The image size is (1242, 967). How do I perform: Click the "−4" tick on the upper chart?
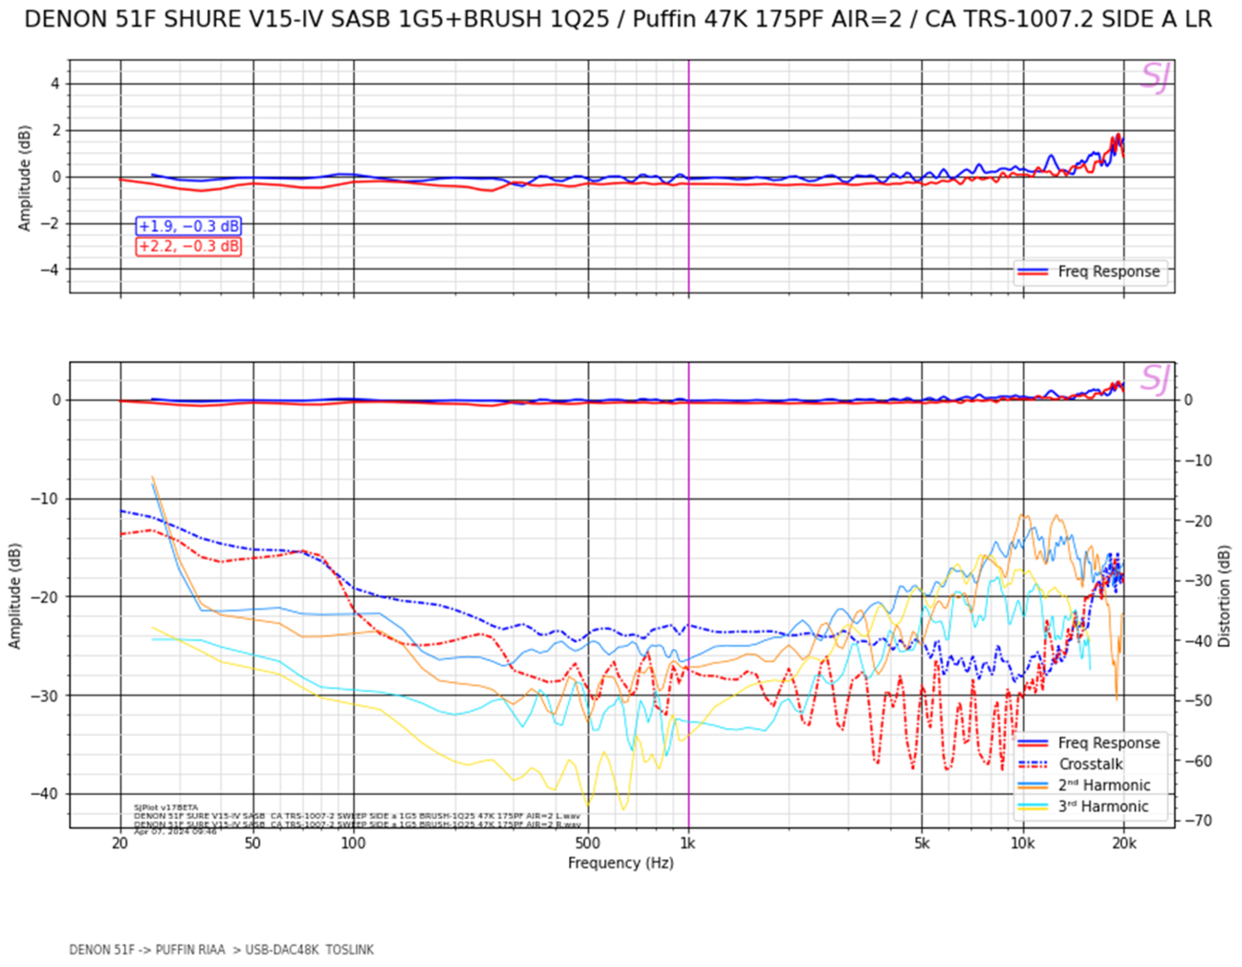[x=50, y=270]
